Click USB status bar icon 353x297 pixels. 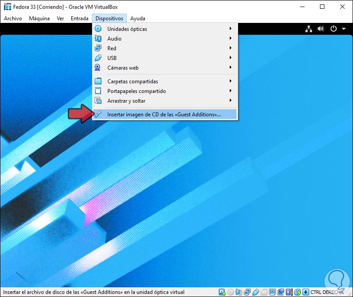coord(256,292)
